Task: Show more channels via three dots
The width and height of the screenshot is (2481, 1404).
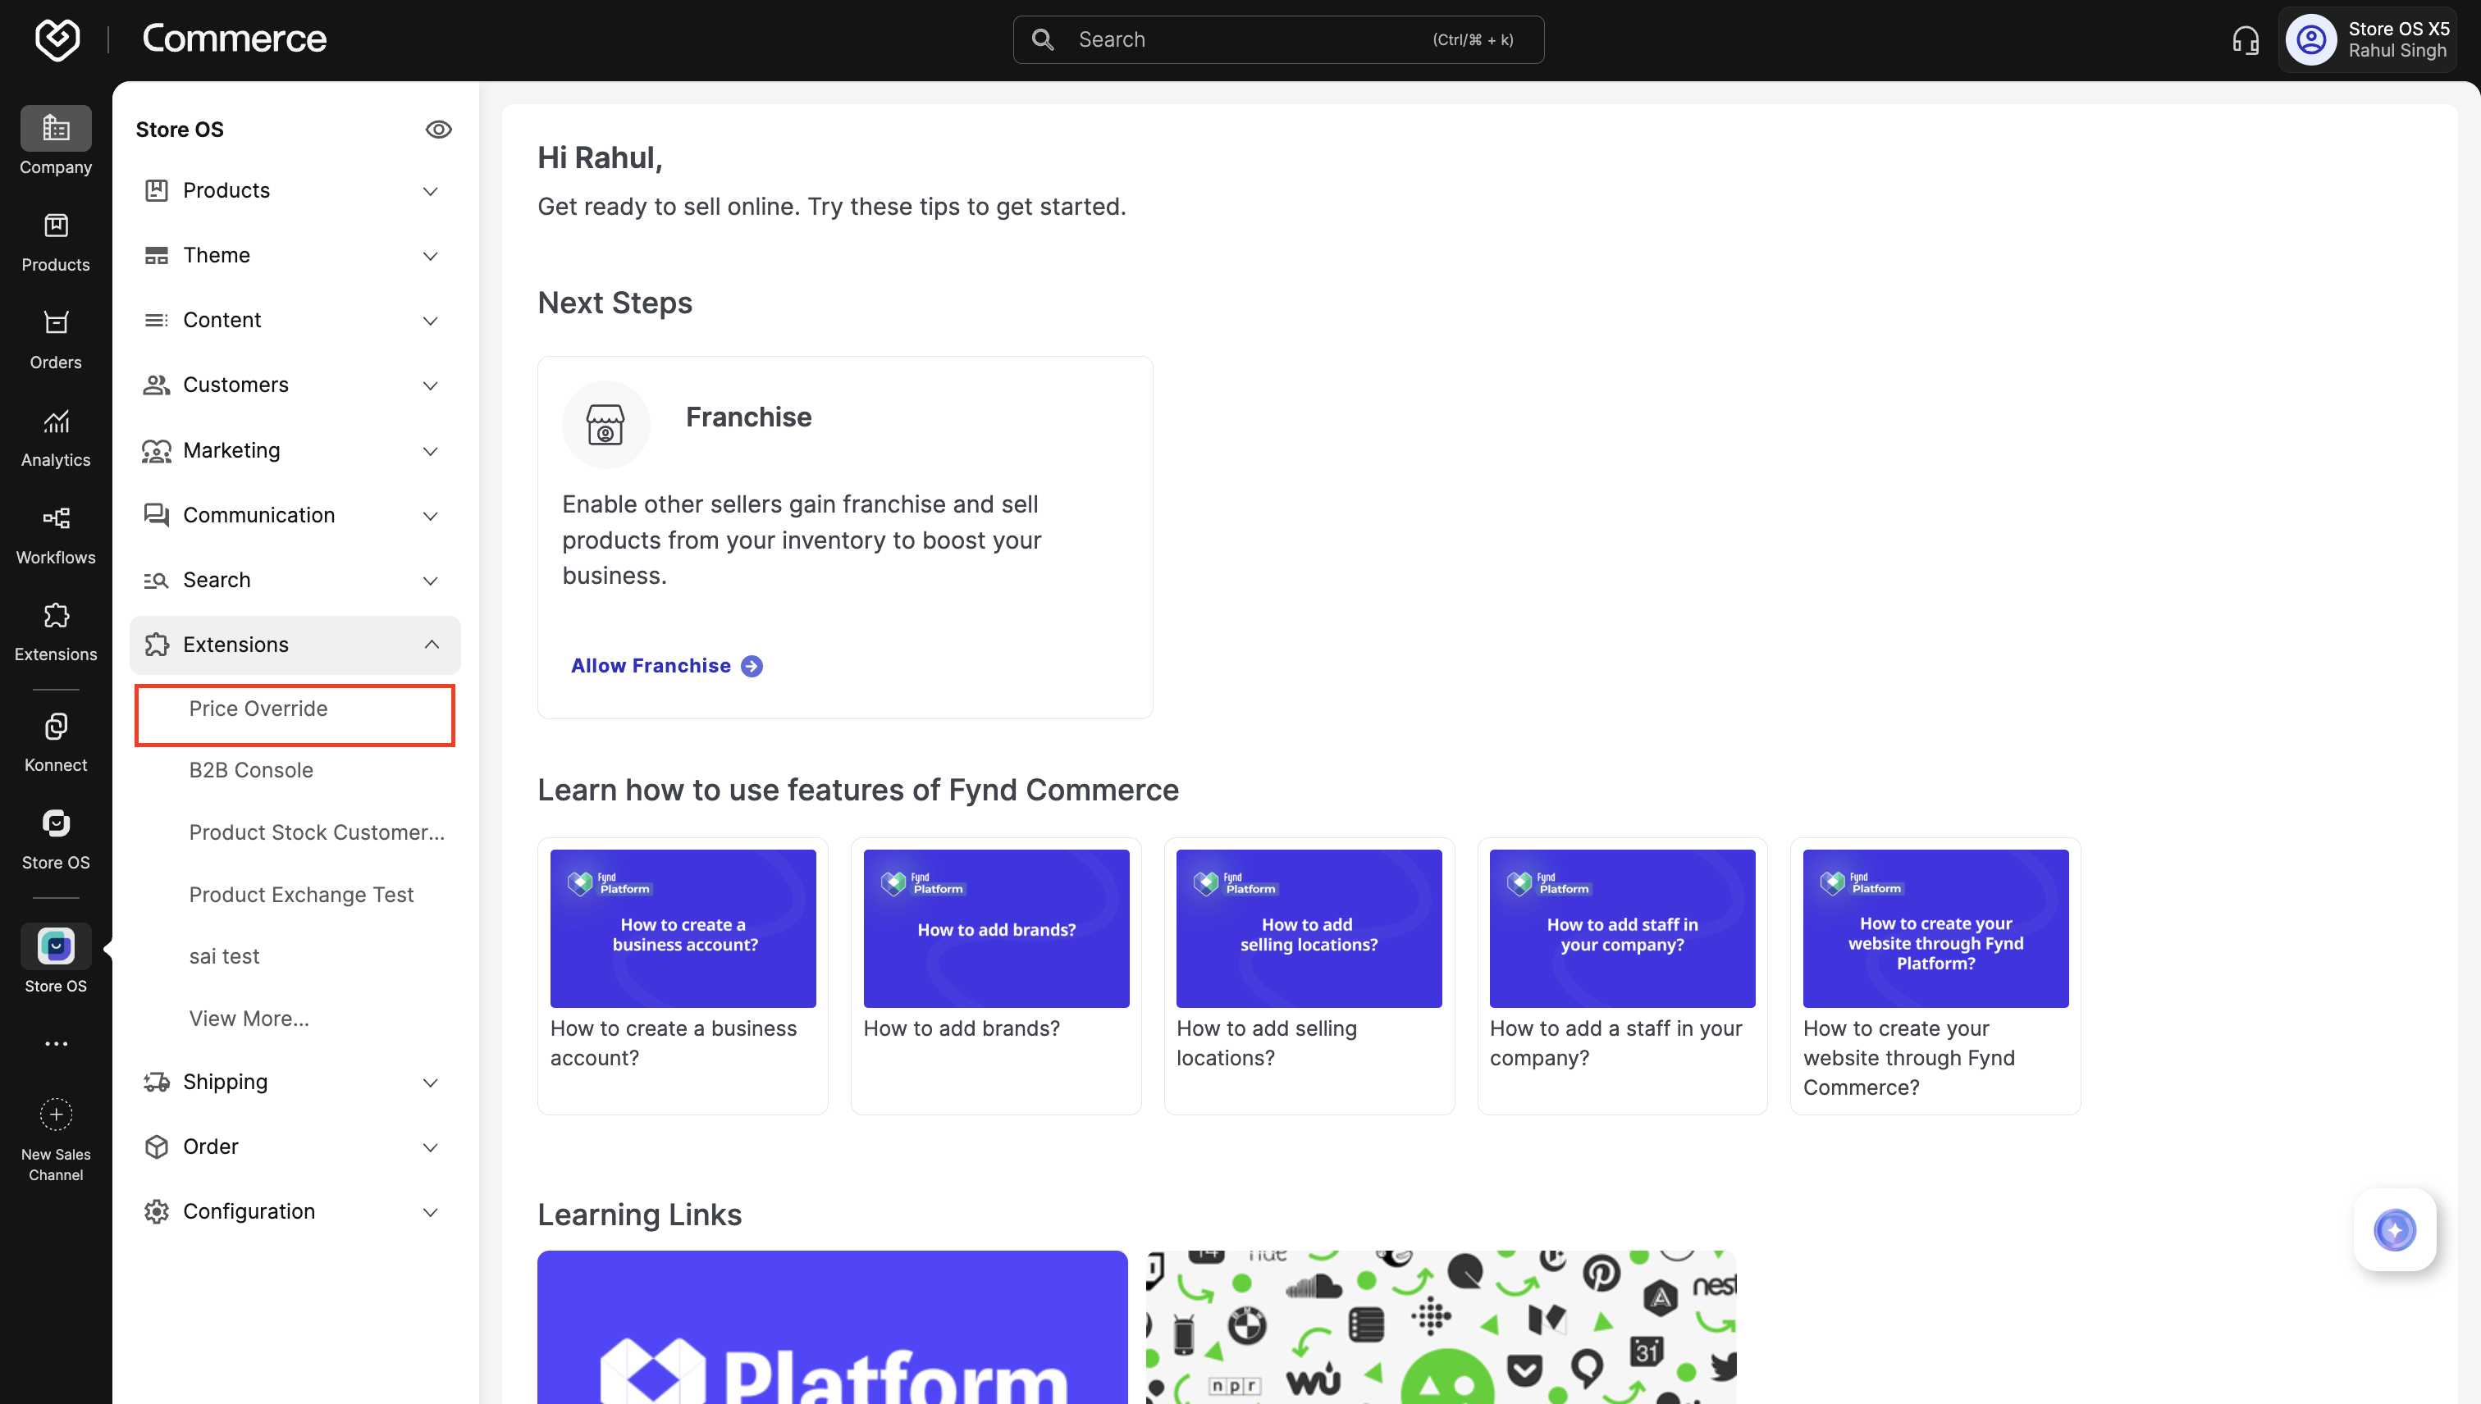Action: (x=56, y=1043)
